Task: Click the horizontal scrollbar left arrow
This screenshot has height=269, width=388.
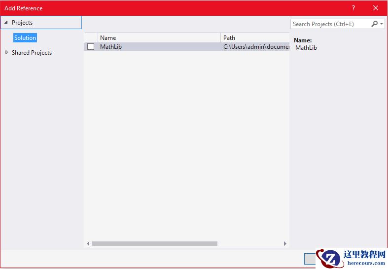Action: (x=88, y=243)
